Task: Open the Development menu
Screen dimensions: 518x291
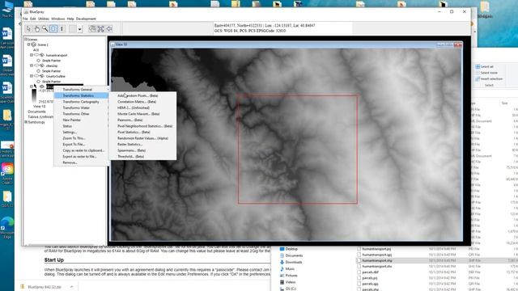Action: [86, 19]
